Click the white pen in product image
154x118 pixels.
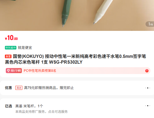click(x=102, y=12)
